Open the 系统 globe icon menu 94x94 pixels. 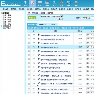click(25, 4)
